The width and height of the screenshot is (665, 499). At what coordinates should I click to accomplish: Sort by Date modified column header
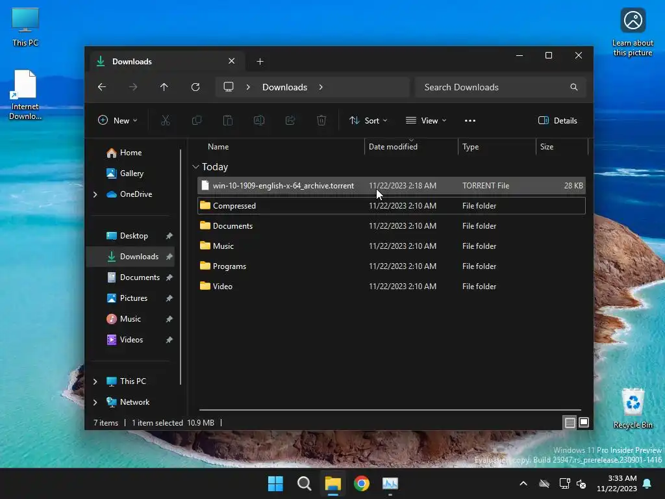coord(411,147)
